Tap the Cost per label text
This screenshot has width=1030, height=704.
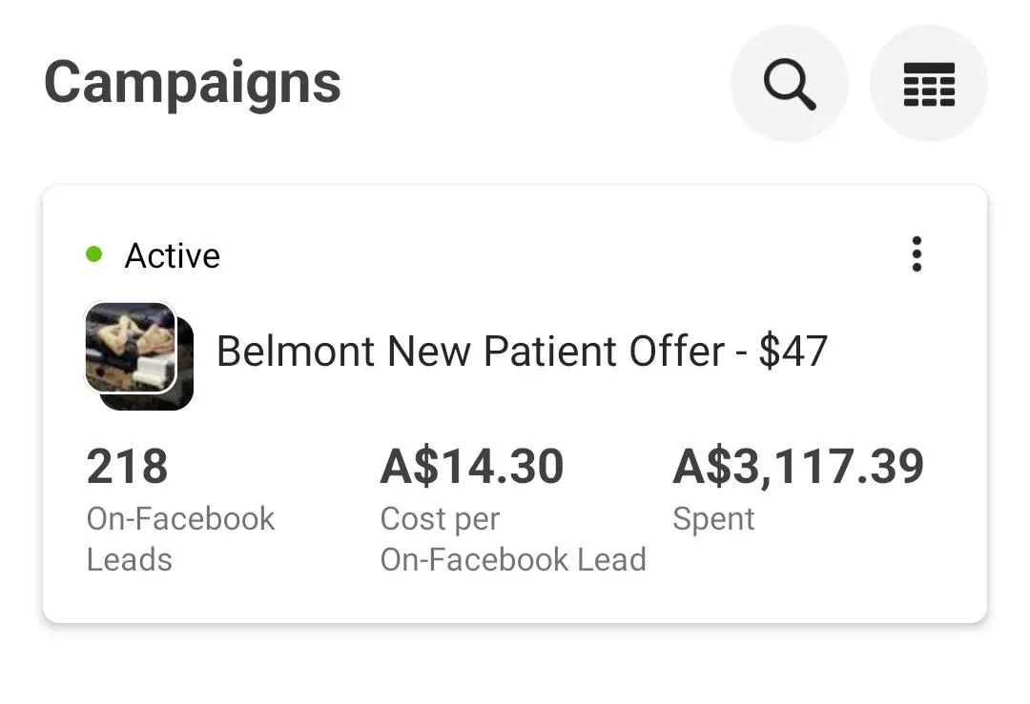coord(440,519)
